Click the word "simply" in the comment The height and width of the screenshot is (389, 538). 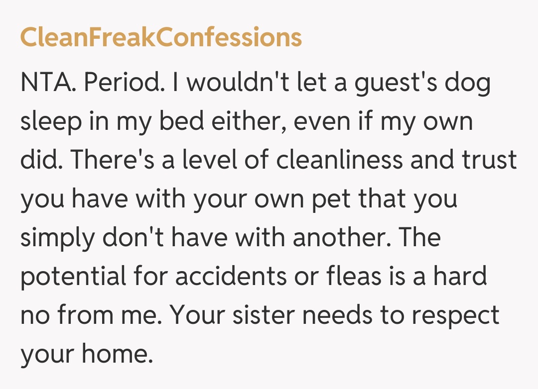tap(56, 238)
